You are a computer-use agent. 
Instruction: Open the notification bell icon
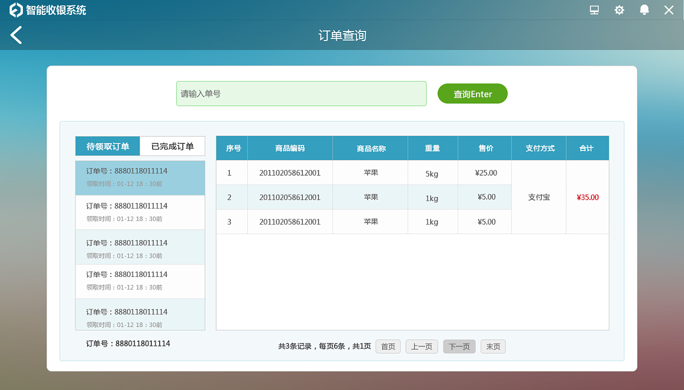[x=644, y=10]
